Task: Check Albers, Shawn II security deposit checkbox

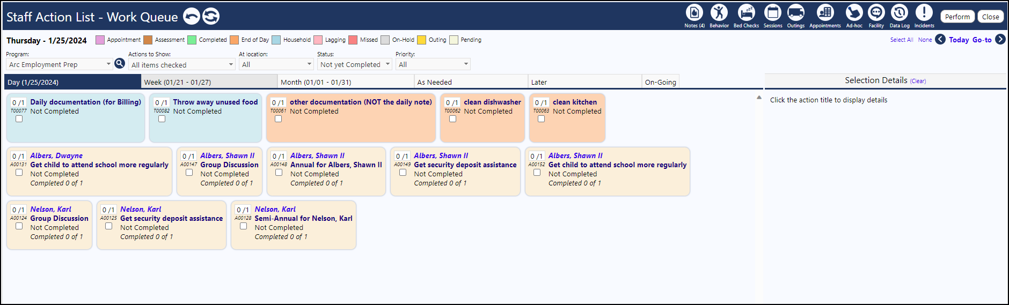Action: point(403,173)
